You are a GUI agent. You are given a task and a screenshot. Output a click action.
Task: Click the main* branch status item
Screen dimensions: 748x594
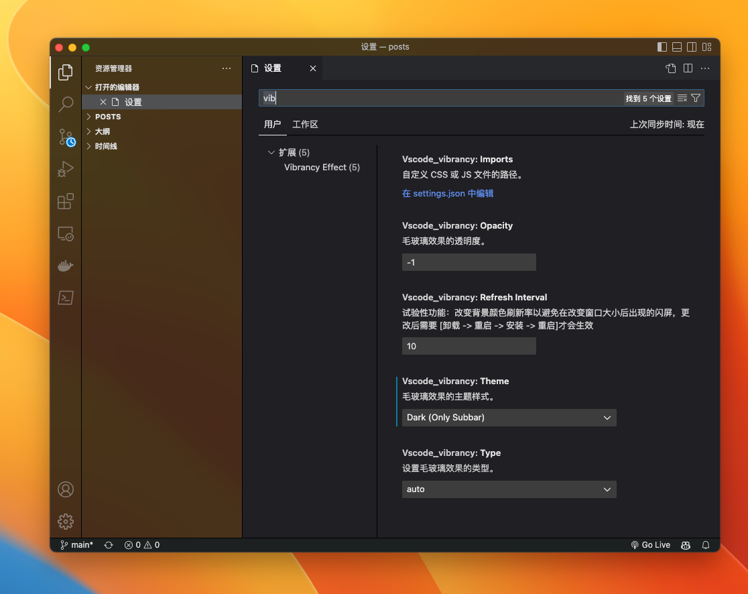76,545
